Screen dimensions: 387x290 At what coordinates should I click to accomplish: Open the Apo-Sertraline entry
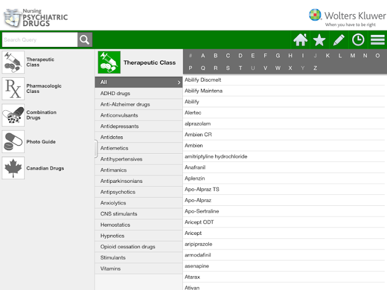click(284, 211)
